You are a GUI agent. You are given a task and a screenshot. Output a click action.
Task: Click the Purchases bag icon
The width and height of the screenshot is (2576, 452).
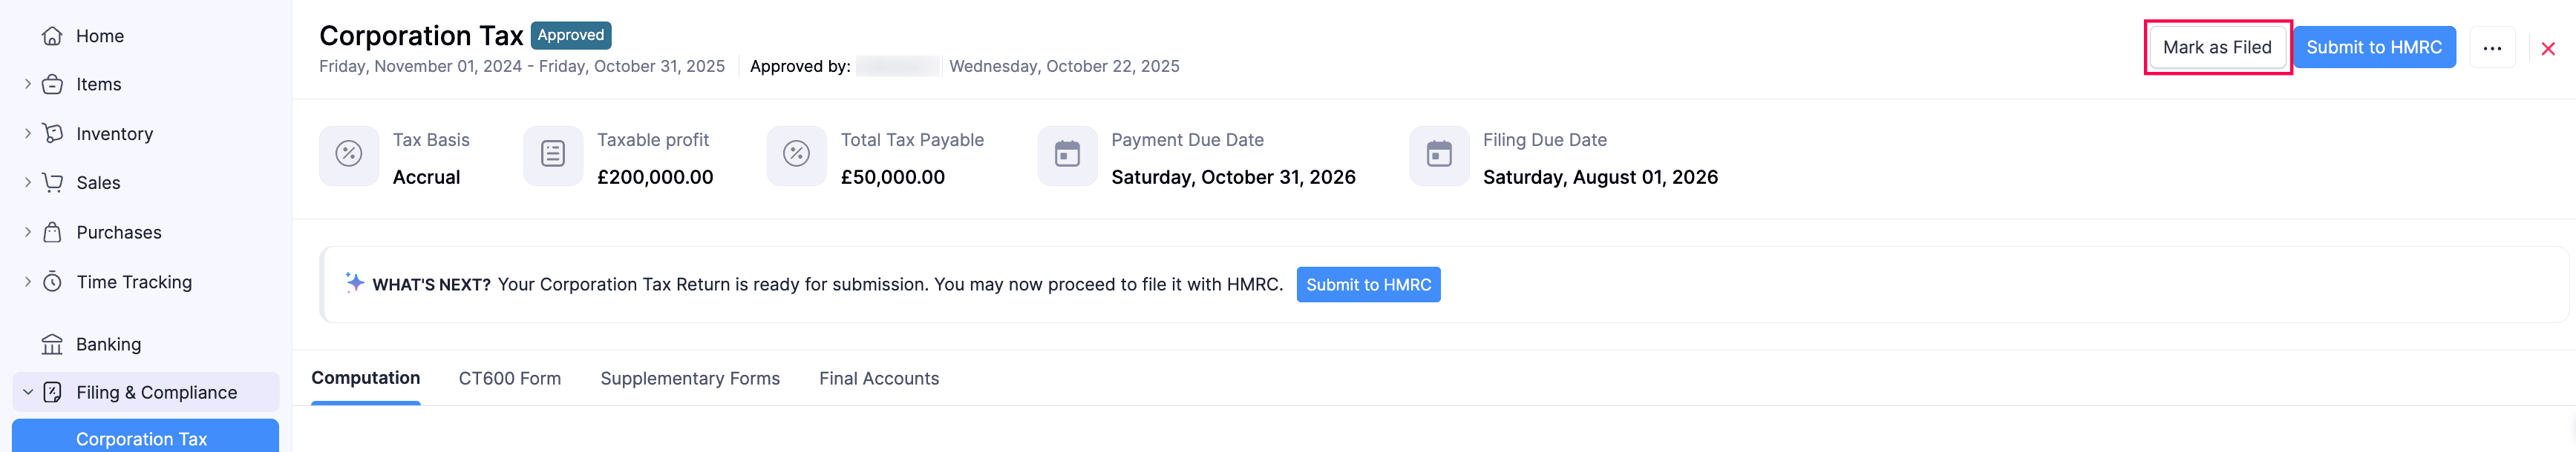[52, 233]
